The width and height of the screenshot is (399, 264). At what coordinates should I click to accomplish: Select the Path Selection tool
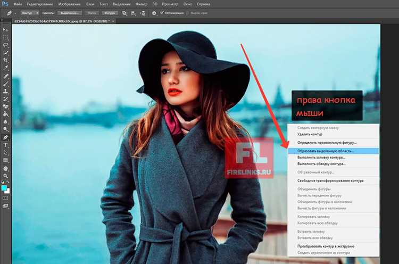point(5,153)
